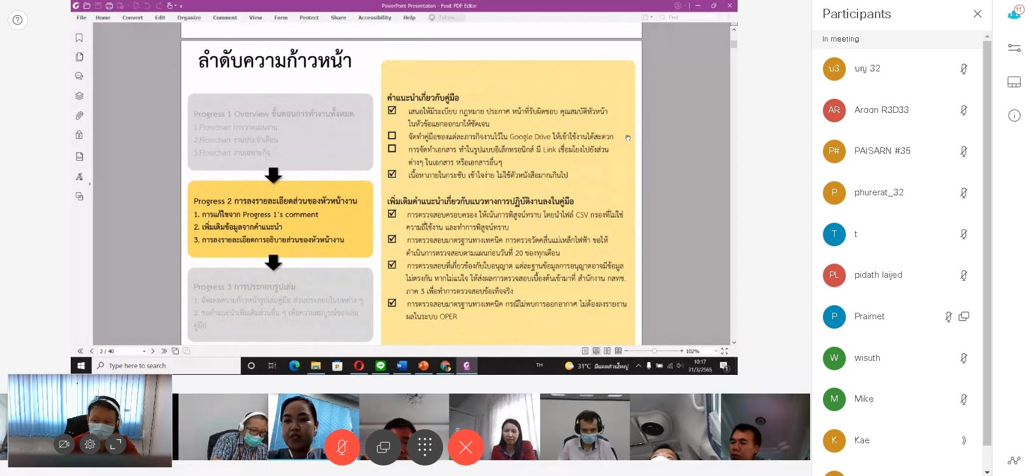Click the help question mark icon
The width and height of the screenshot is (1034, 476).
[18, 20]
